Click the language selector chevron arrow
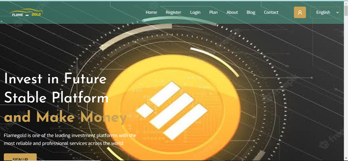 coord(338,12)
